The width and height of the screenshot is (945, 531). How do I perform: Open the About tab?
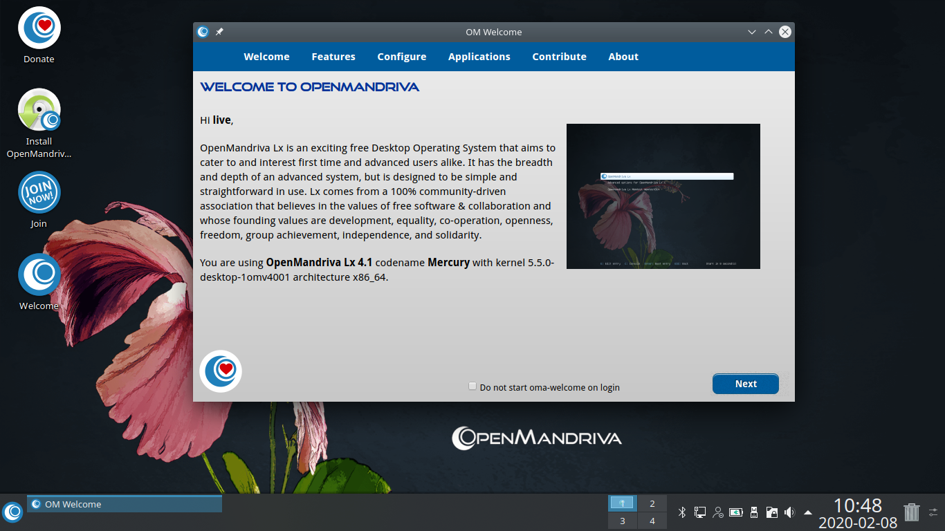click(623, 57)
